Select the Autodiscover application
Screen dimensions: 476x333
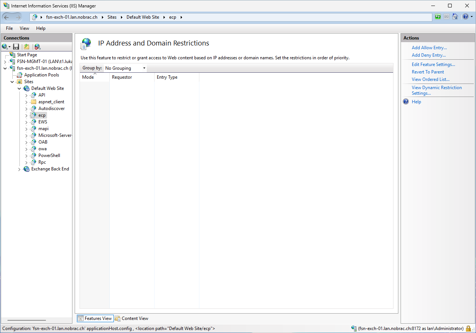tap(52, 109)
